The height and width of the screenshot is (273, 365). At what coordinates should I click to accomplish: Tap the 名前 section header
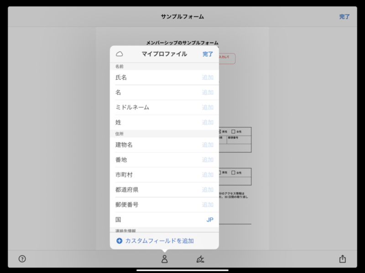click(x=120, y=66)
